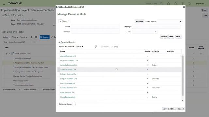Click the Search for people field in header
209x117 pixels.
(x=152, y=4)
